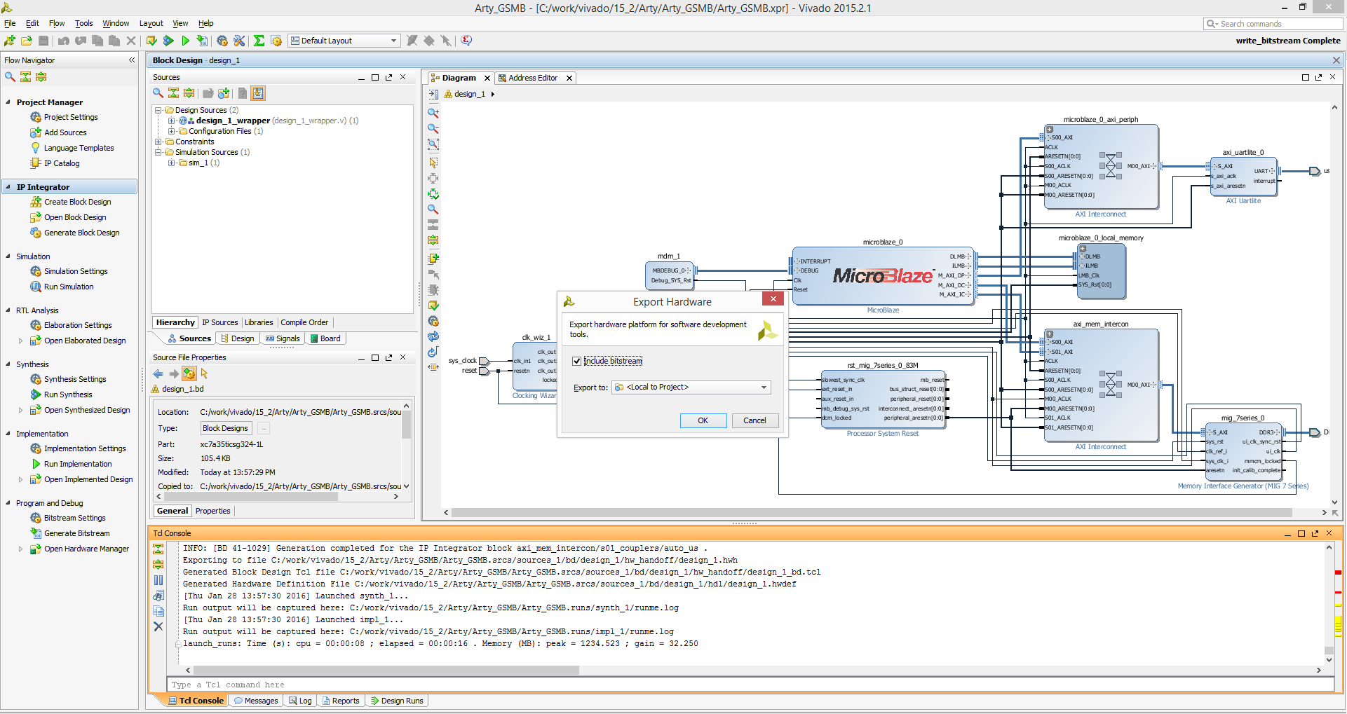Viewport: 1347px width, 714px height.
Task: Click the Open Project folder icon
Action: 27,41
